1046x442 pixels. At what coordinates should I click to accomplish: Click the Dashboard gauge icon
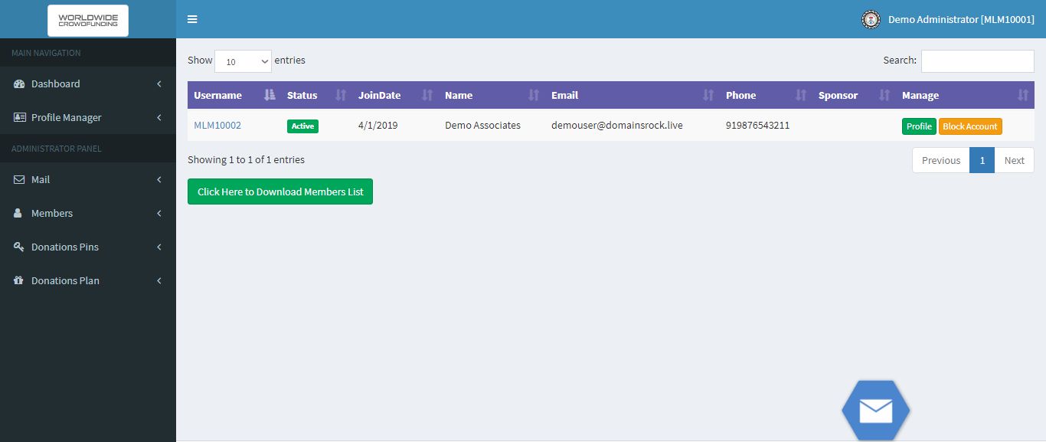19,83
